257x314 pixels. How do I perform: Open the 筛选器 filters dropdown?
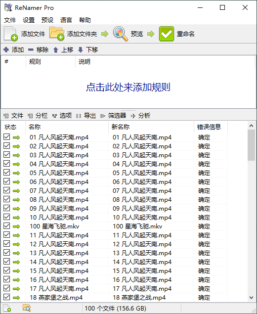click(113, 116)
